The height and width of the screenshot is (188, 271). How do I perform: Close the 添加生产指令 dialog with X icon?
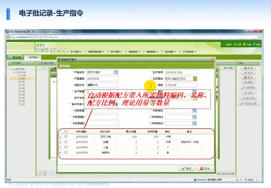pyautogui.click(x=213, y=60)
